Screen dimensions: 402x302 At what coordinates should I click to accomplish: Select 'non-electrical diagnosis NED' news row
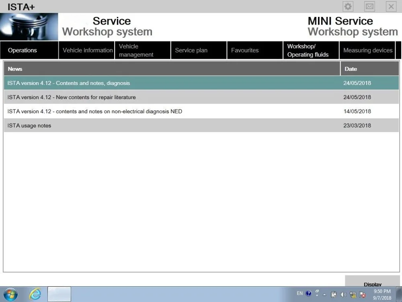click(x=201, y=111)
